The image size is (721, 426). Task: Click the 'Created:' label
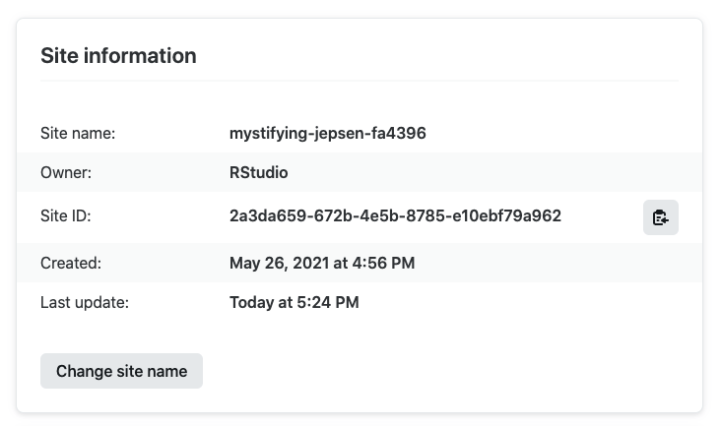pos(71,263)
